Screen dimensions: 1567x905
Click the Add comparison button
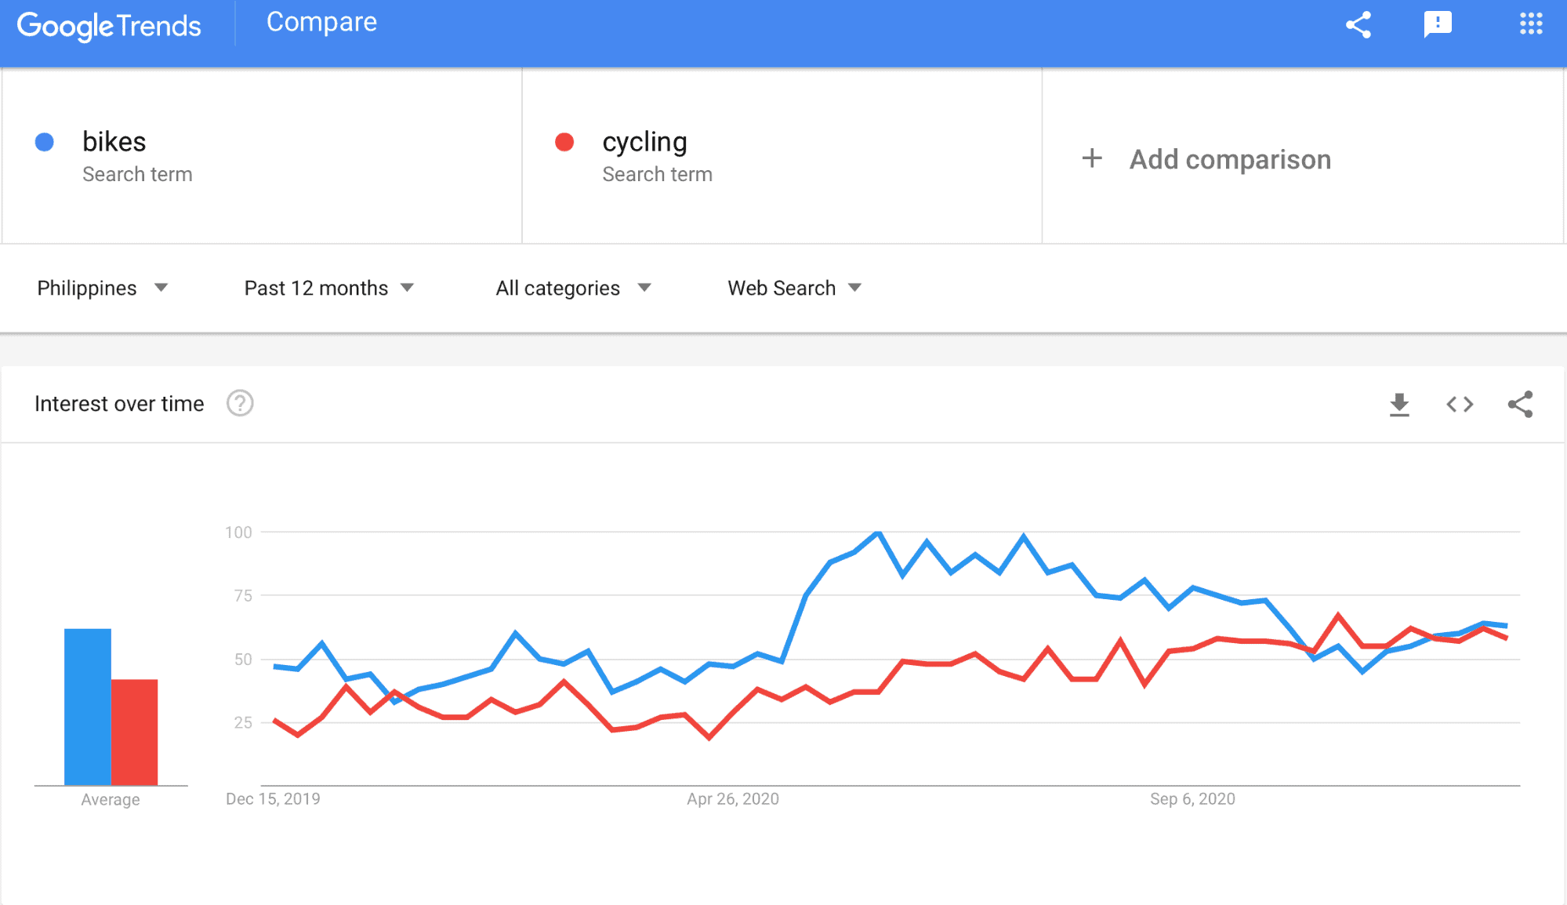tap(1206, 159)
